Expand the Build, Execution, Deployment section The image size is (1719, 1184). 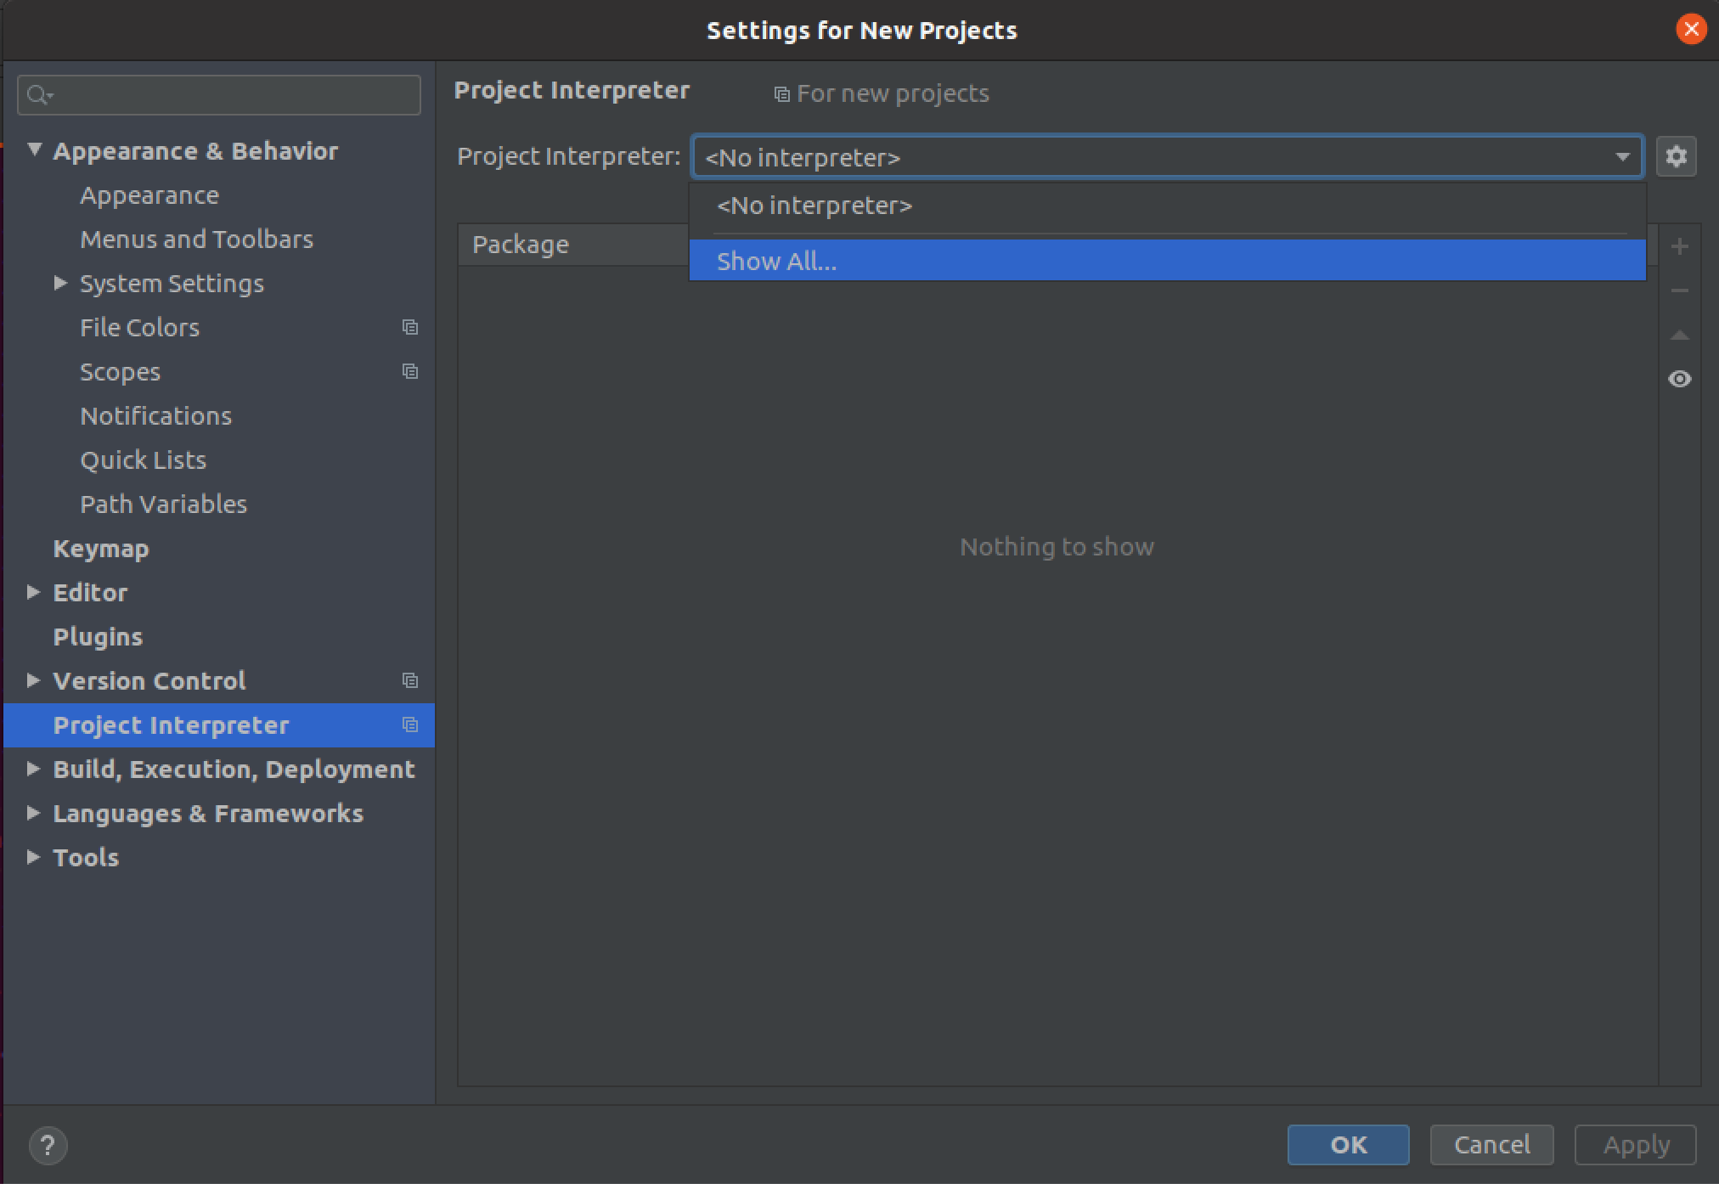click(33, 769)
